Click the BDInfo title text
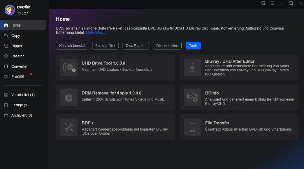This screenshot has height=169, width=304. click(x=212, y=93)
